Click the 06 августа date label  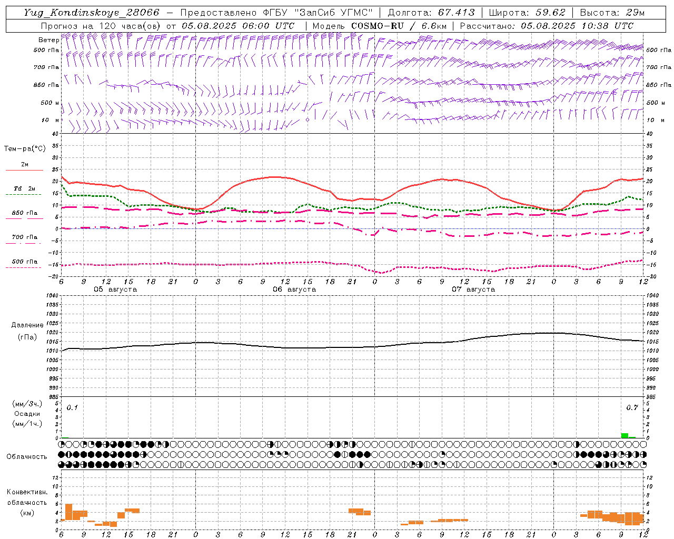tap(294, 290)
